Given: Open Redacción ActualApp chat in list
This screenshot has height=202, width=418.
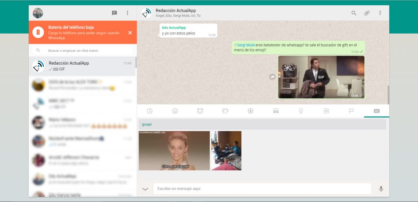Looking at the screenshot, I should coord(82,66).
